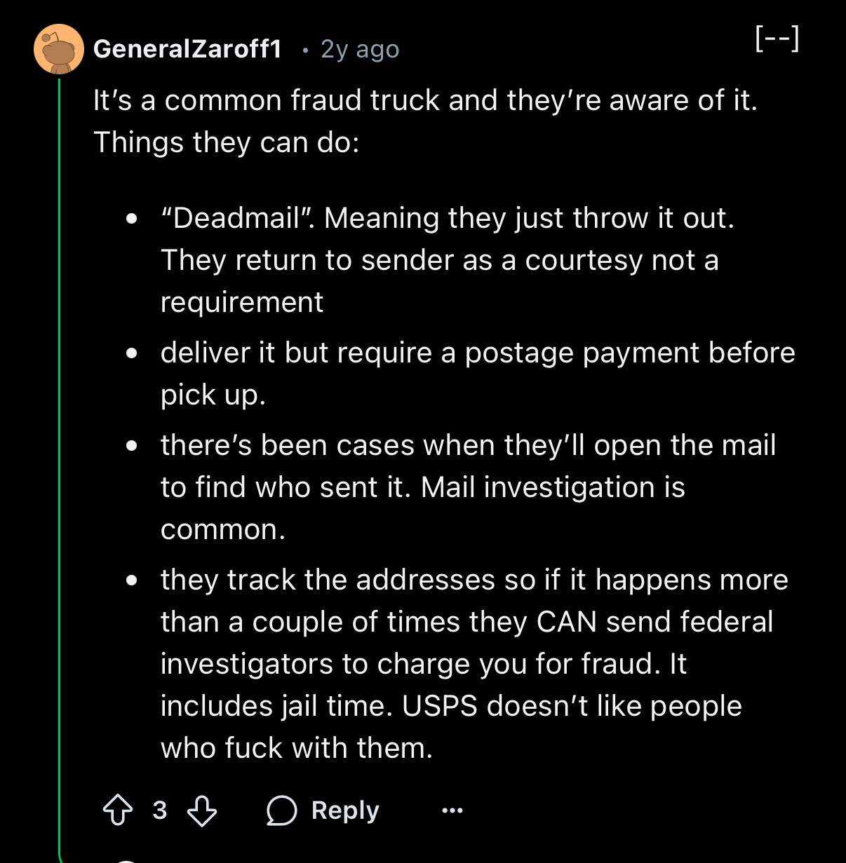Visit the GeneralZaroff1 username link
The image size is (846, 863).
(187, 49)
